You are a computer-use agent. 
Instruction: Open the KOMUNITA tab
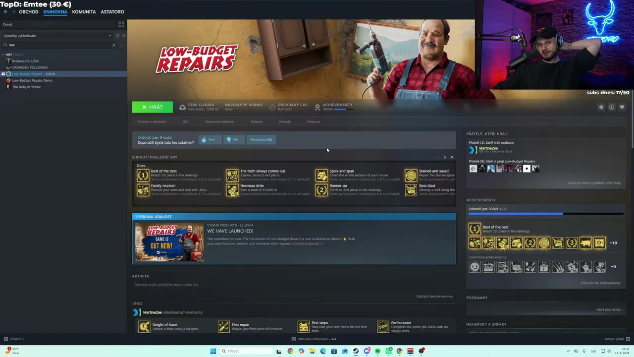(84, 12)
